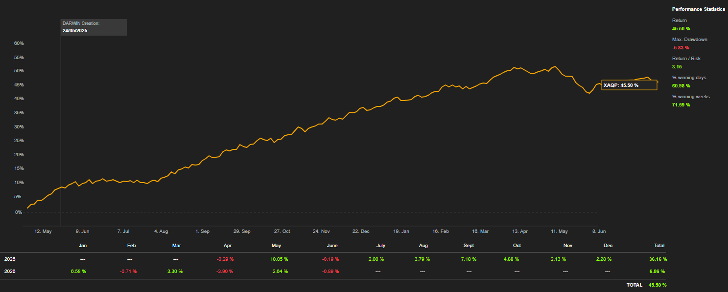Image resolution: width=728 pixels, height=292 pixels.
Task: Click the May 2025 return 10.05 %
Action: (x=279, y=259)
